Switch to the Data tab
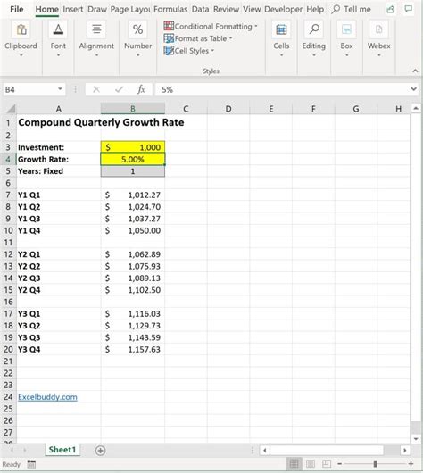 pyautogui.click(x=200, y=9)
